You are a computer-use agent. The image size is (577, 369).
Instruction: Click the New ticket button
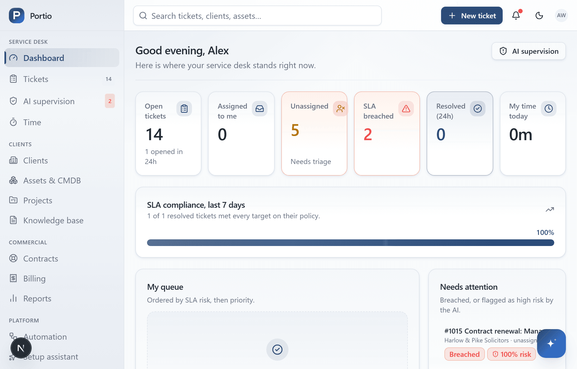[472, 16]
